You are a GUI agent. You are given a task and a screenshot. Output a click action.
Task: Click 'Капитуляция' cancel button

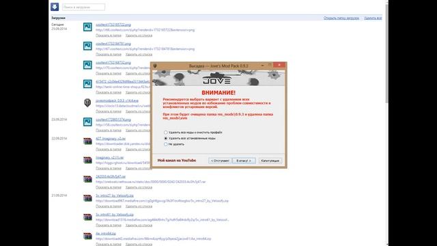tap(270, 161)
